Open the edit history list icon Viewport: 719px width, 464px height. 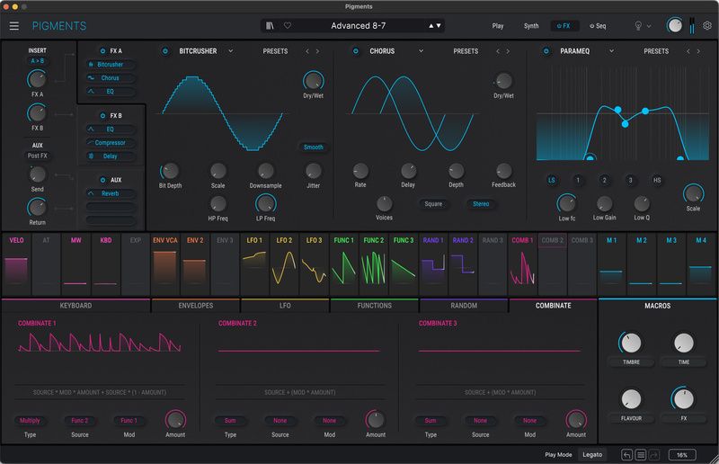[x=641, y=455]
